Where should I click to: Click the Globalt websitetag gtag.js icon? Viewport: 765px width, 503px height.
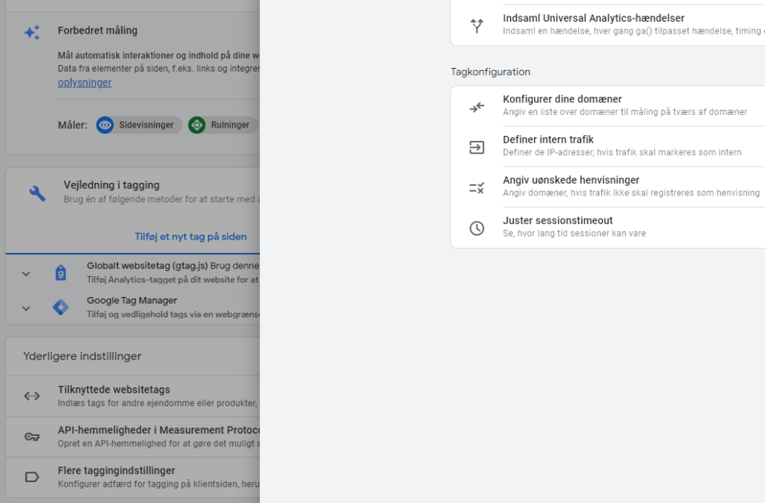61,272
